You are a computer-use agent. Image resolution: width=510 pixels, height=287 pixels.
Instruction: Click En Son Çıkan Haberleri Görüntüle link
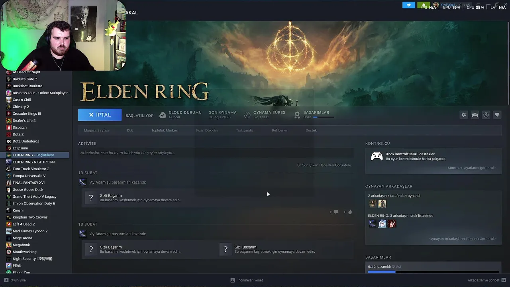[x=324, y=165]
